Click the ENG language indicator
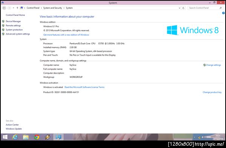Screen dimensions: 226x148 (209, 137)
